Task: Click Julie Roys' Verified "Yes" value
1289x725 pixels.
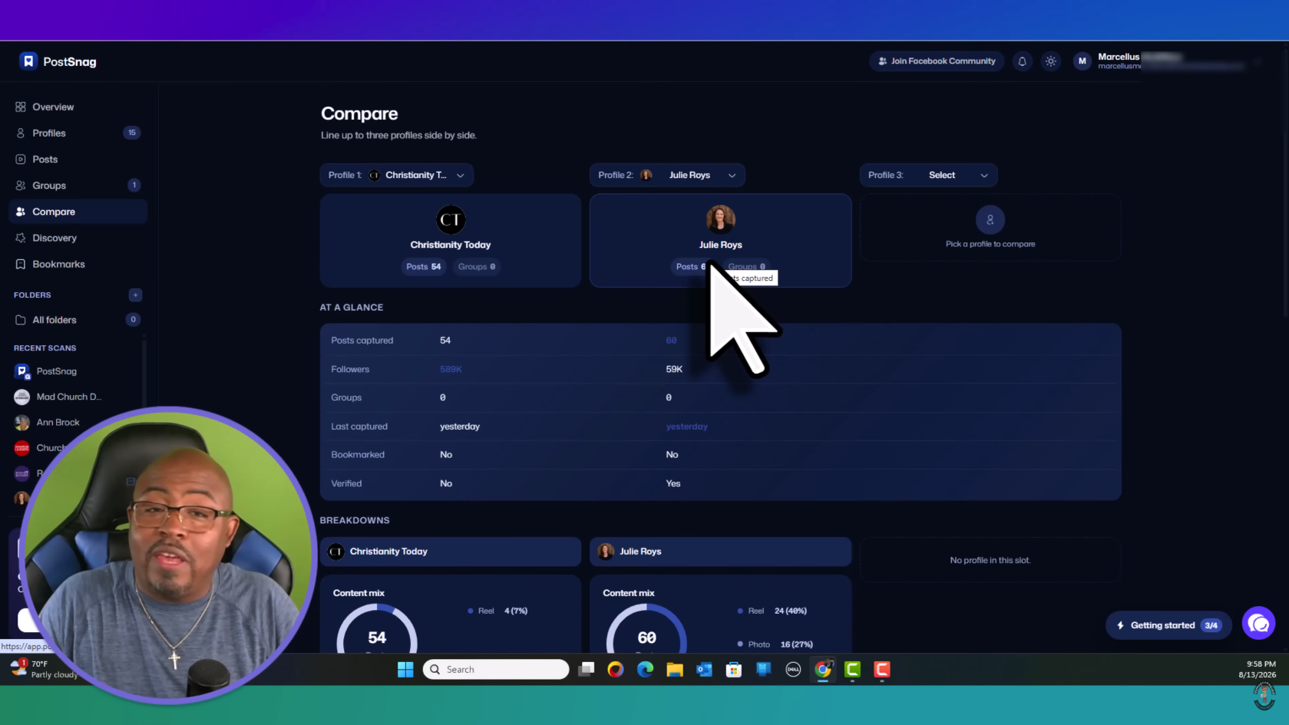Action: click(673, 483)
